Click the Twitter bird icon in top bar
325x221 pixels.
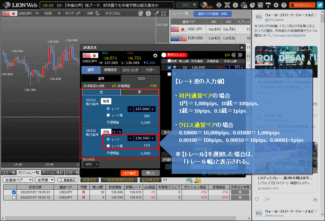(320, 5)
